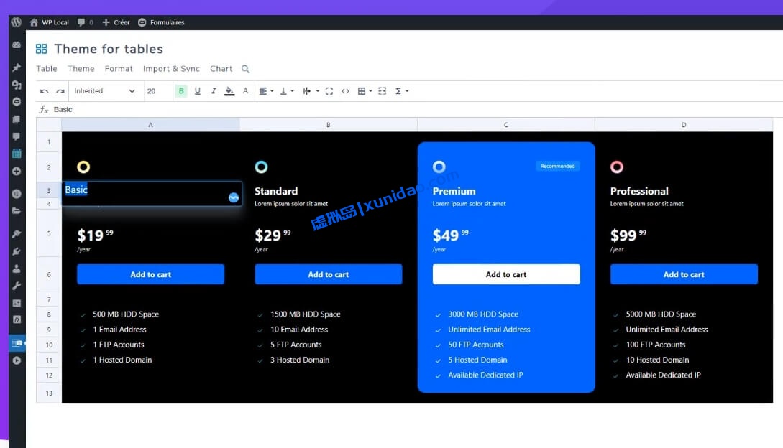This screenshot has width=783, height=448.
Task: Open the Import & Sync menu
Action: tap(171, 68)
